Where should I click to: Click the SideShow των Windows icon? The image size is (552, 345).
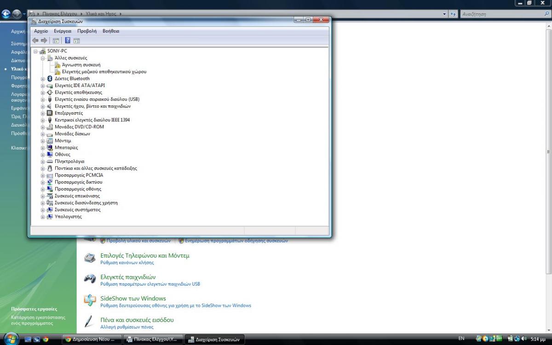click(x=90, y=300)
